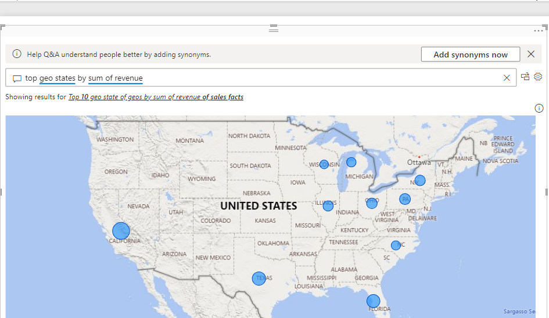Click the NEW MEXICO state label
The width and height of the screenshot is (549, 318).
[x=213, y=258]
